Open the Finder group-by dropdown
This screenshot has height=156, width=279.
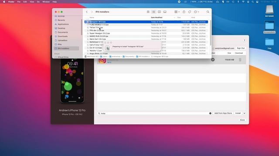pyautogui.click(x=177, y=12)
